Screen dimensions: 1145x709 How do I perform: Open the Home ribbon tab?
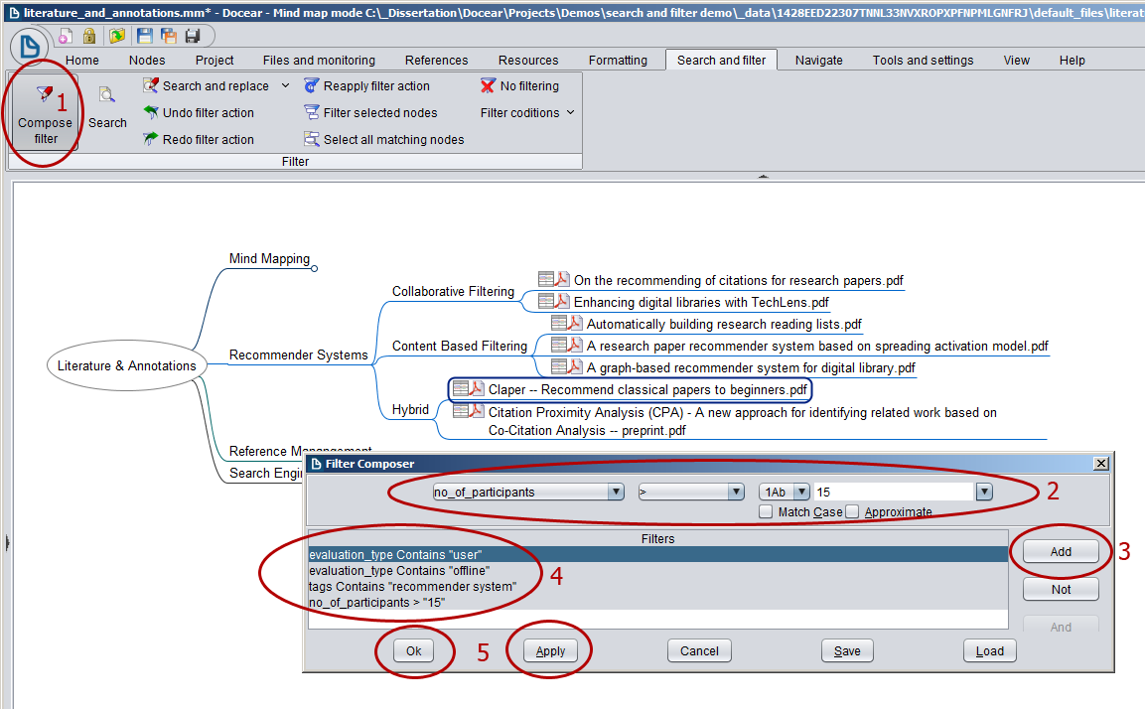[81, 60]
